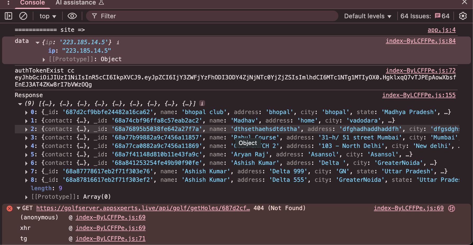Open the getHoles request URL link
Viewport: 473px width, 245px height.
143,208
